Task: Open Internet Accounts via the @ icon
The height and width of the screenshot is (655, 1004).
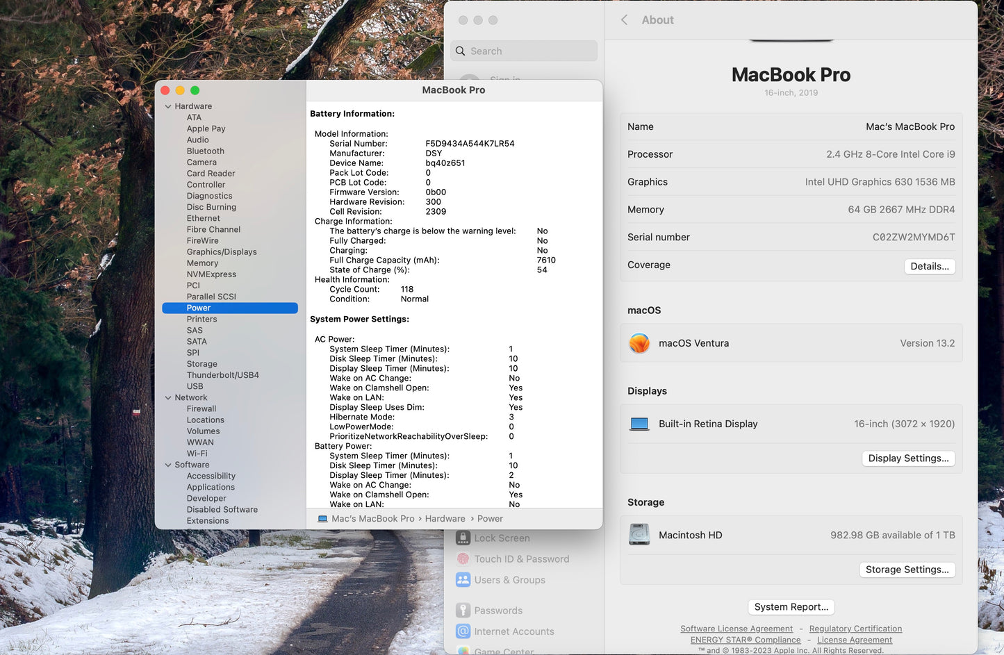Action: click(463, 631)
